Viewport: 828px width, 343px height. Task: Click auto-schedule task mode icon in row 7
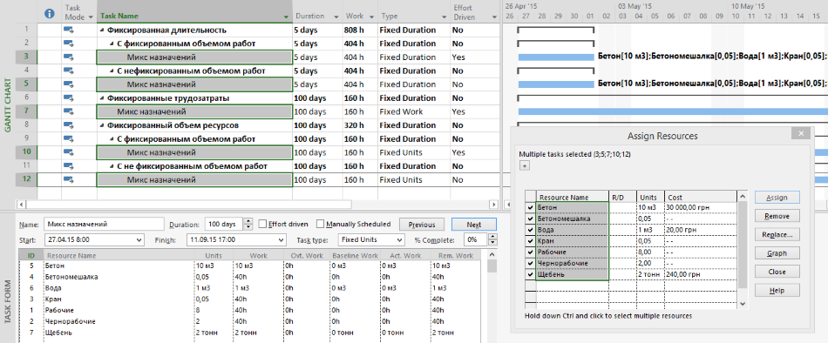coord(69,112)
